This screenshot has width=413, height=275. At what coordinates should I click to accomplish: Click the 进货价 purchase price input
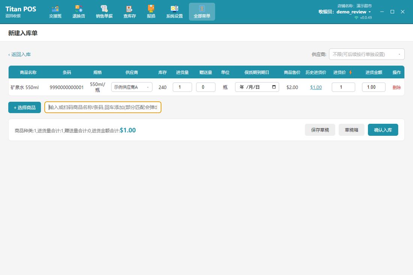343,87
